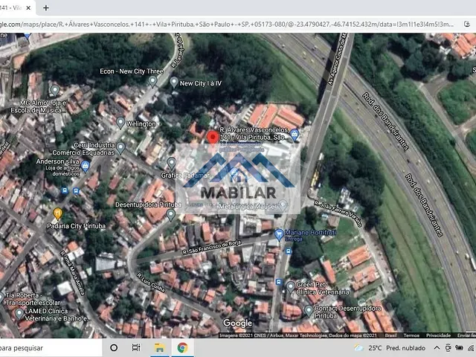Click the R. Luís Cunha street label
Image resolution: width=476 pixels, height=357 pixels.
click(x=150, y=283)
